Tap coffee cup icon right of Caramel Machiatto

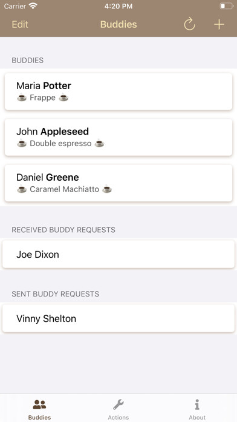pos(107,189)
